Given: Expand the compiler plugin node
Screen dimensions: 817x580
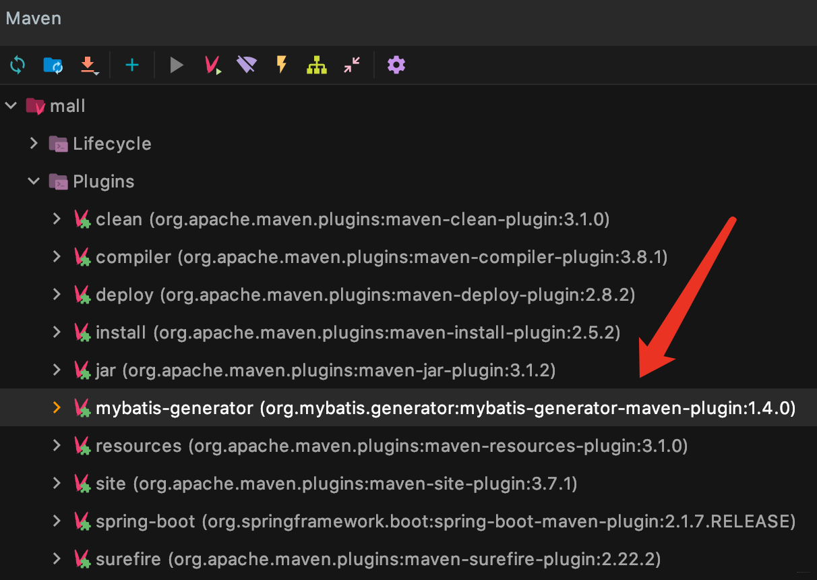Looking at the screenshot, I should coord(57,257).
